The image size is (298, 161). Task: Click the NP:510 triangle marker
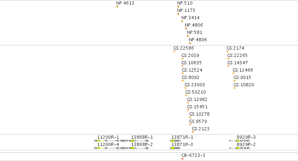click(x=178, y=7)
